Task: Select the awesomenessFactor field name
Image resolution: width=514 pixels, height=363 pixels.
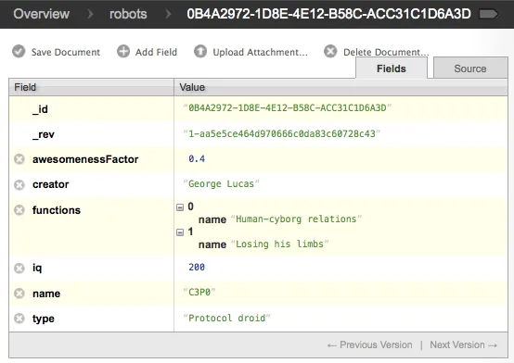Action: [85, 159]
